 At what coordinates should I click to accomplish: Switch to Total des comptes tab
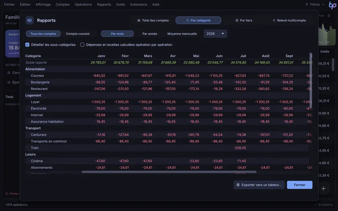[153, 20]
